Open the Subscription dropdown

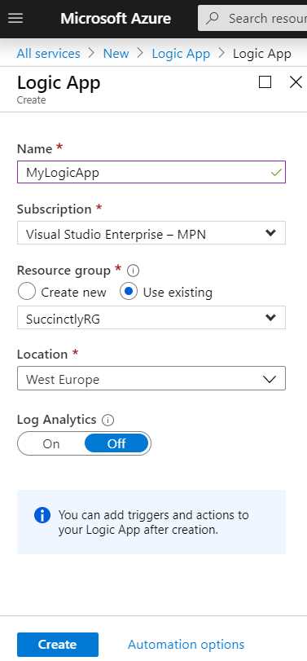click(151, 233)
